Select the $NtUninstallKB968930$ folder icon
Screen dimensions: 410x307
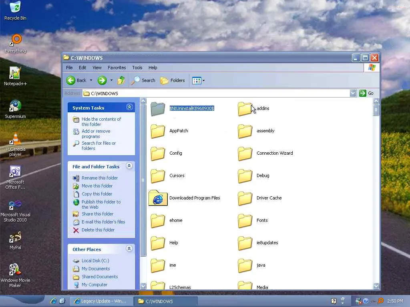[x=158, y=109]
